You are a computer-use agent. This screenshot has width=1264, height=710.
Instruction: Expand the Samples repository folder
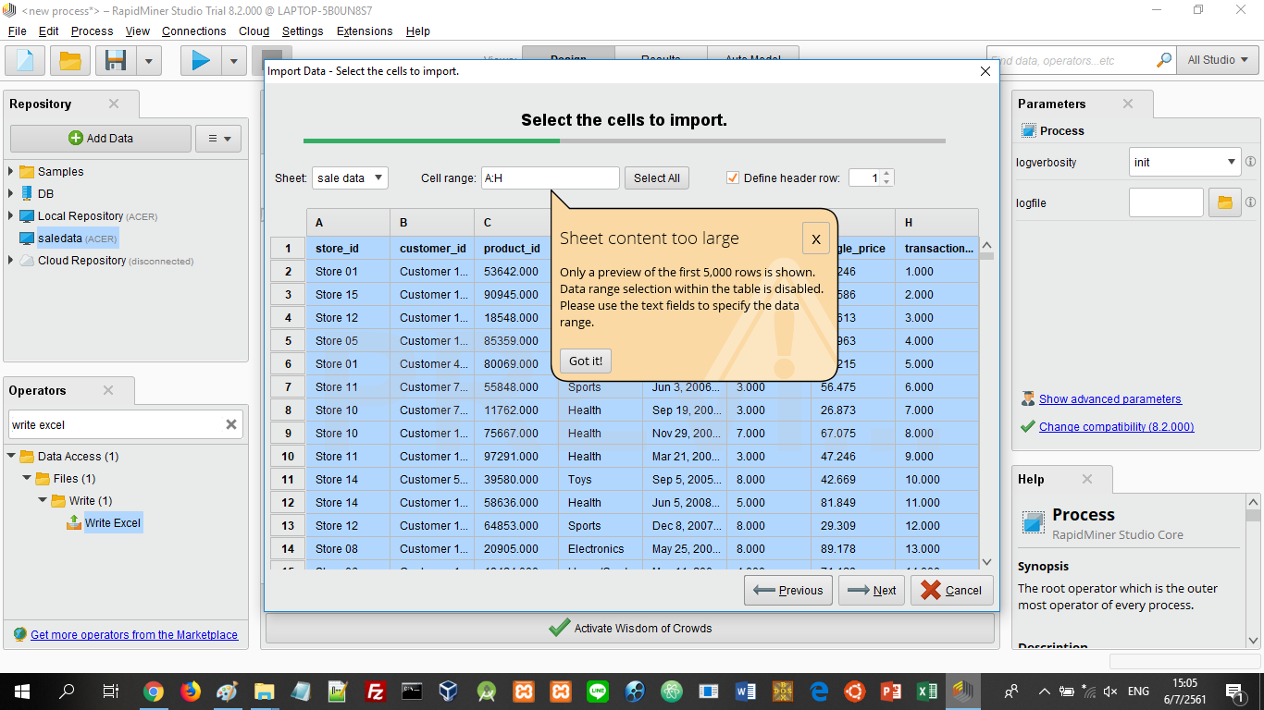coord(11,171)
